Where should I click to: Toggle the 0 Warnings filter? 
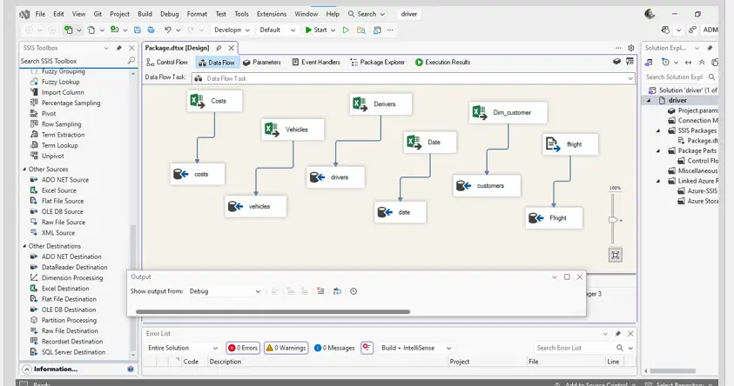click(x=286, y=348)
